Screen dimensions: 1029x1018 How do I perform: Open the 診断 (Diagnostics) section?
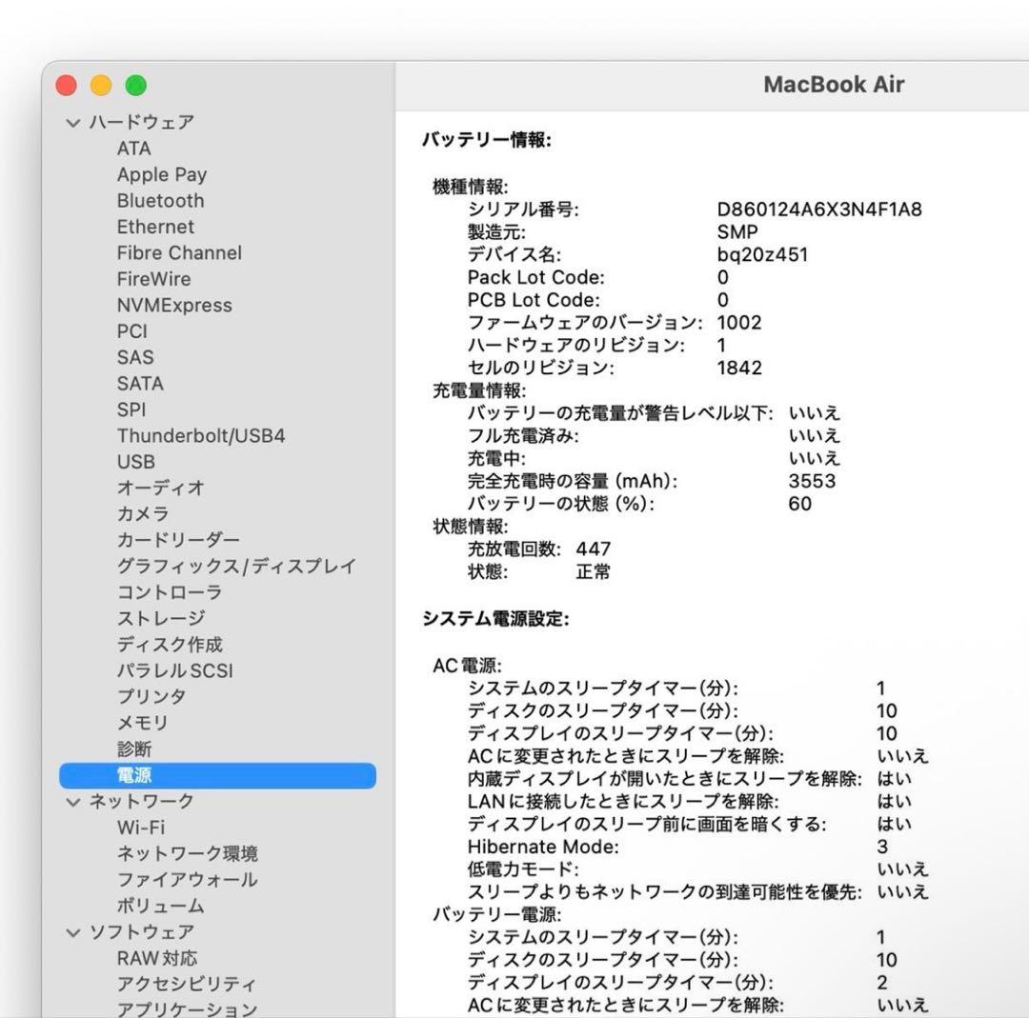click(133, 749)
